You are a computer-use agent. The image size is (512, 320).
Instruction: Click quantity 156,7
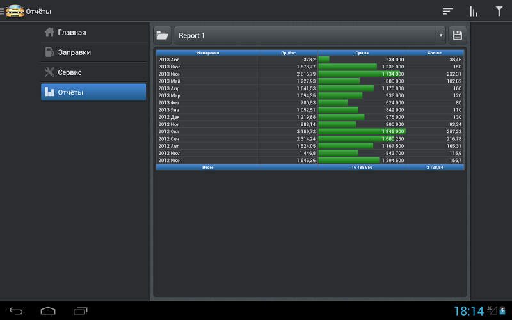coord(456,161)
